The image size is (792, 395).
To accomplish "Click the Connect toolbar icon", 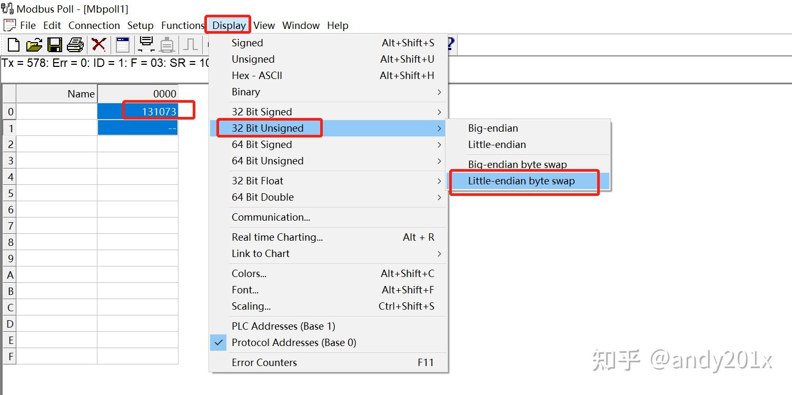I will point(146,45).
